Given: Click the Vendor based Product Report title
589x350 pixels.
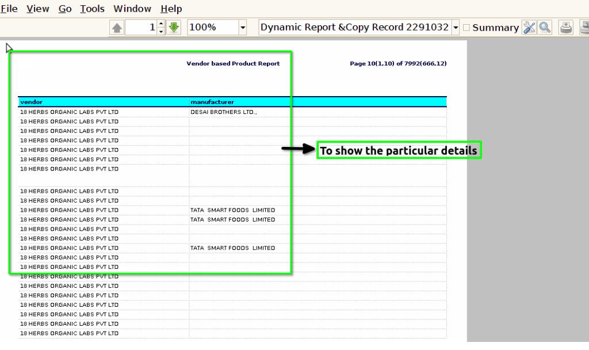Looking at the screenshot, I should [233, 63].
